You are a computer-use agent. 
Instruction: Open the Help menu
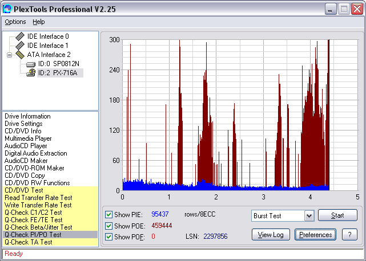pos(38,22)
